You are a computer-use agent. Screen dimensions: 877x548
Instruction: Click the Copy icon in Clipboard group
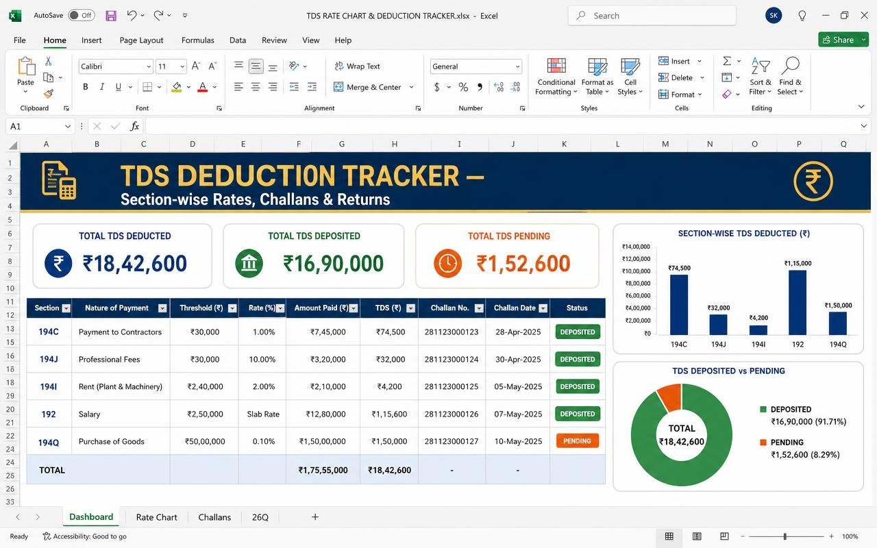tap(49, 78)
